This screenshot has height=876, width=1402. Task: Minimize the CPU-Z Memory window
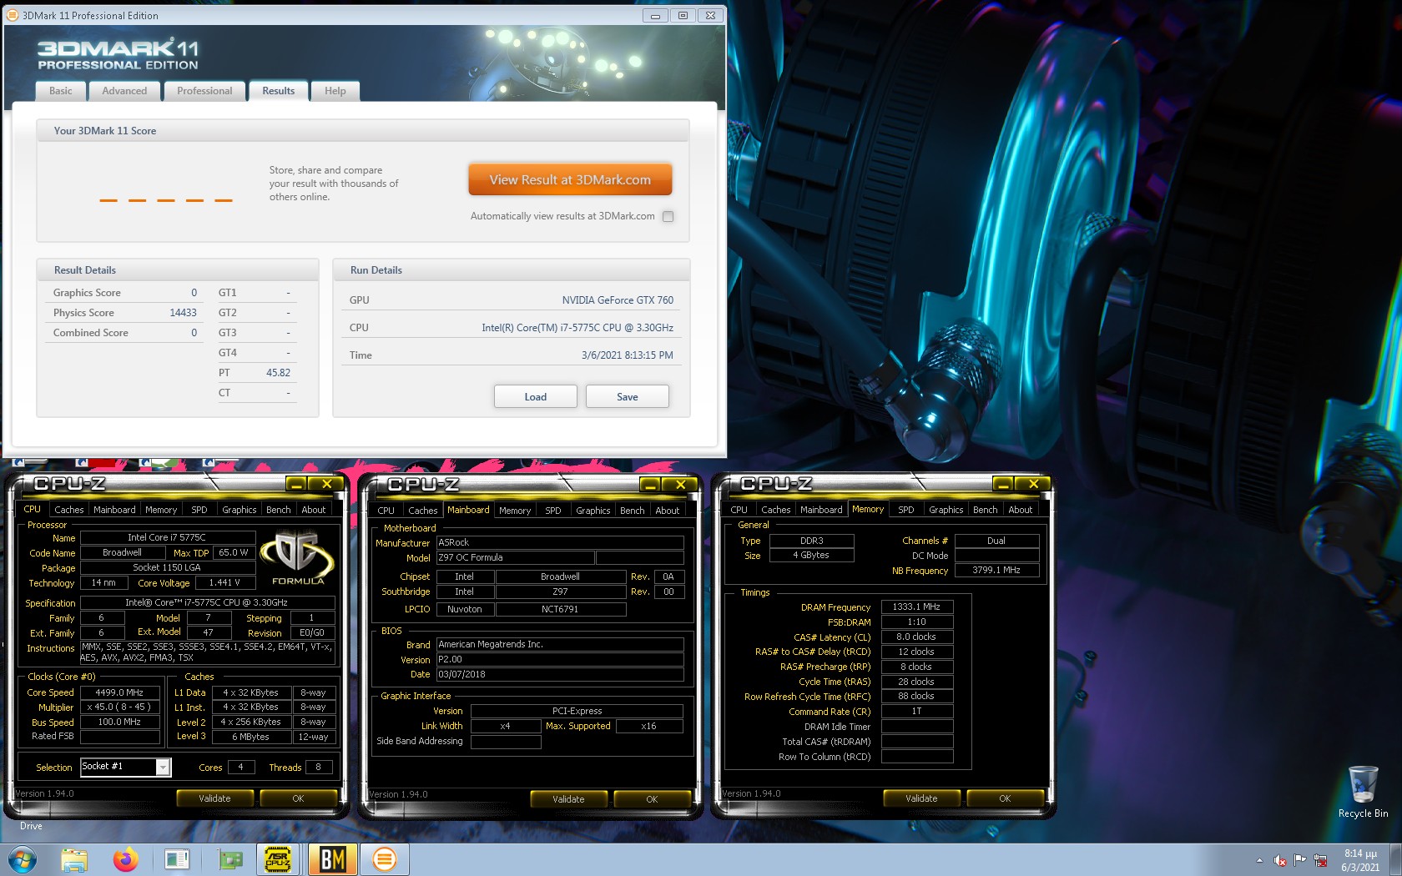pos(1002,484)
